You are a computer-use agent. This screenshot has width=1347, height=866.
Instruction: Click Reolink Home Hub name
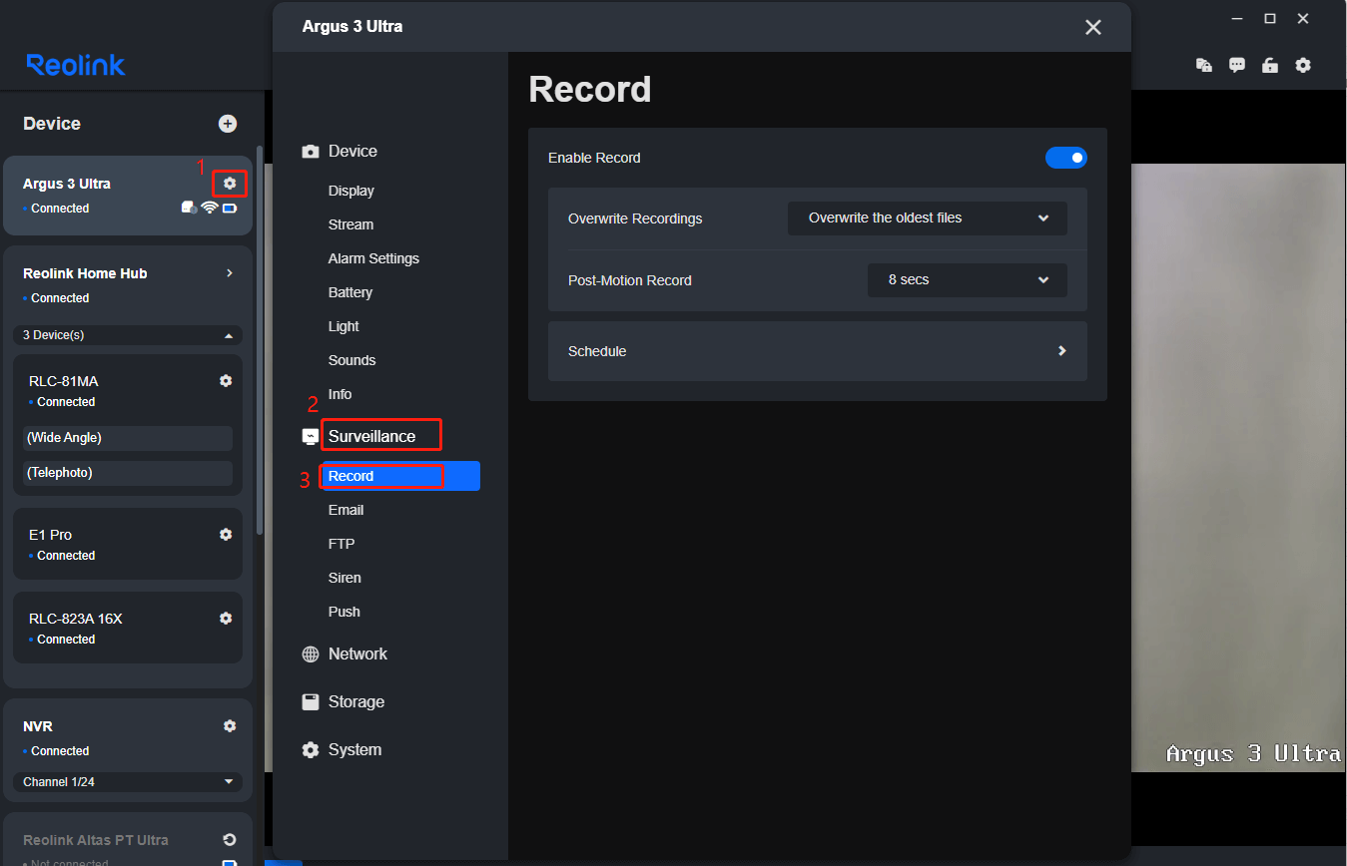[x=85, y=273]
